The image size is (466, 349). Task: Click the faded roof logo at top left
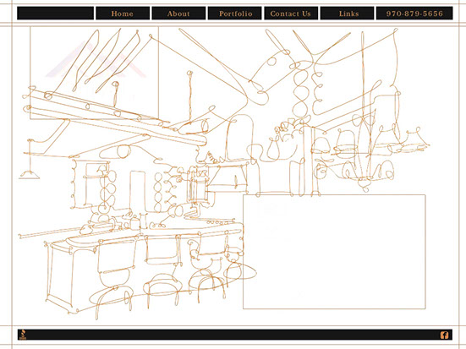tap(96, 59)
